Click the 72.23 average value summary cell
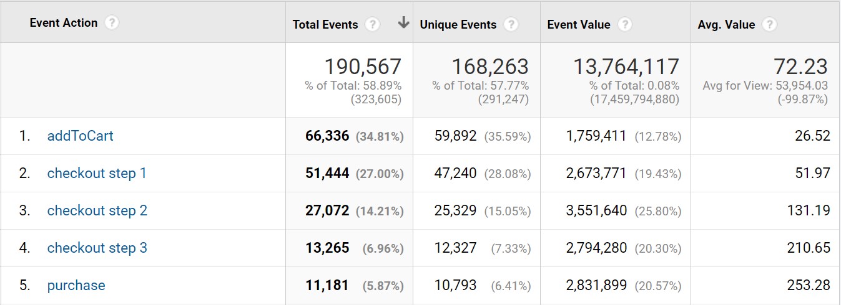The width and height of the screenshot is (841, 305). (x=800, y=67)
